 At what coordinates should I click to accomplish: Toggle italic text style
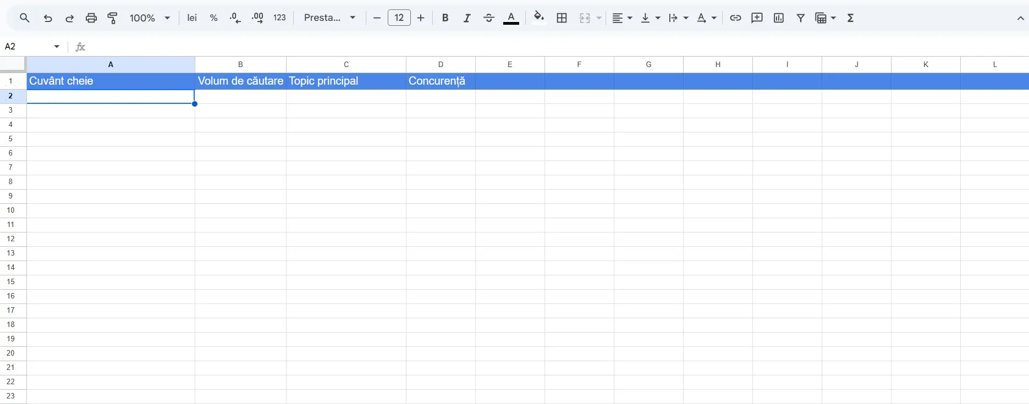[x=466, y=18]
